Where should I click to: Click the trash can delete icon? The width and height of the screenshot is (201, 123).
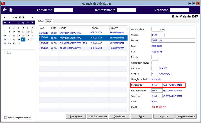[x=11, y=10]
